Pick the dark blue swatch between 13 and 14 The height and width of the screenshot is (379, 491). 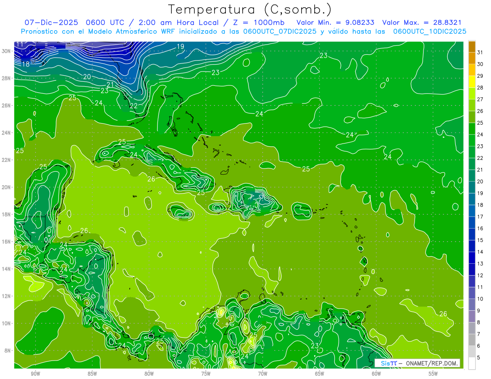472,258
